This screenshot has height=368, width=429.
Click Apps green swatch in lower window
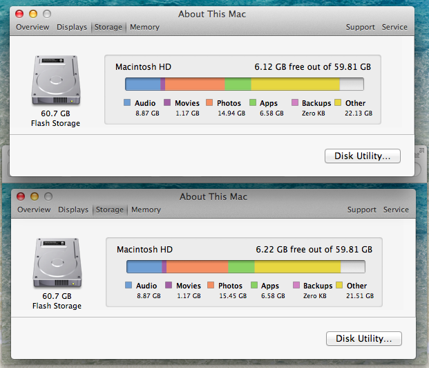click(254, 285)
